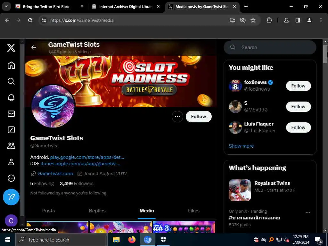Click the X logo in sidebar
This screenshot has height=246, width=328.
click(x=11, y=48)
